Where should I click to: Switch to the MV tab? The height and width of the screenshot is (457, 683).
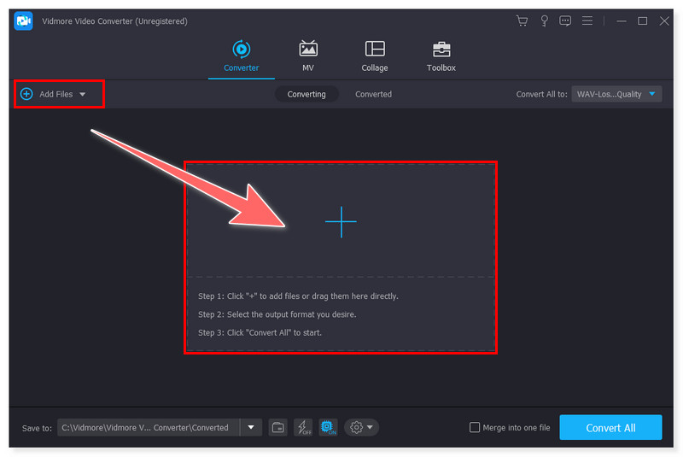308,56
